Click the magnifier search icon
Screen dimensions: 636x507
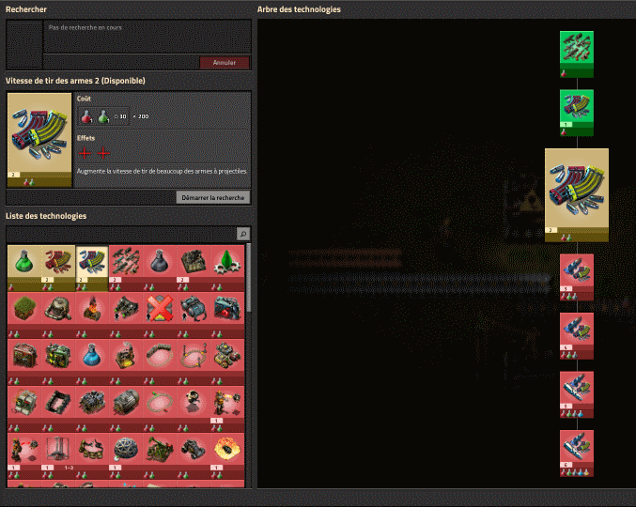[243, 234]
